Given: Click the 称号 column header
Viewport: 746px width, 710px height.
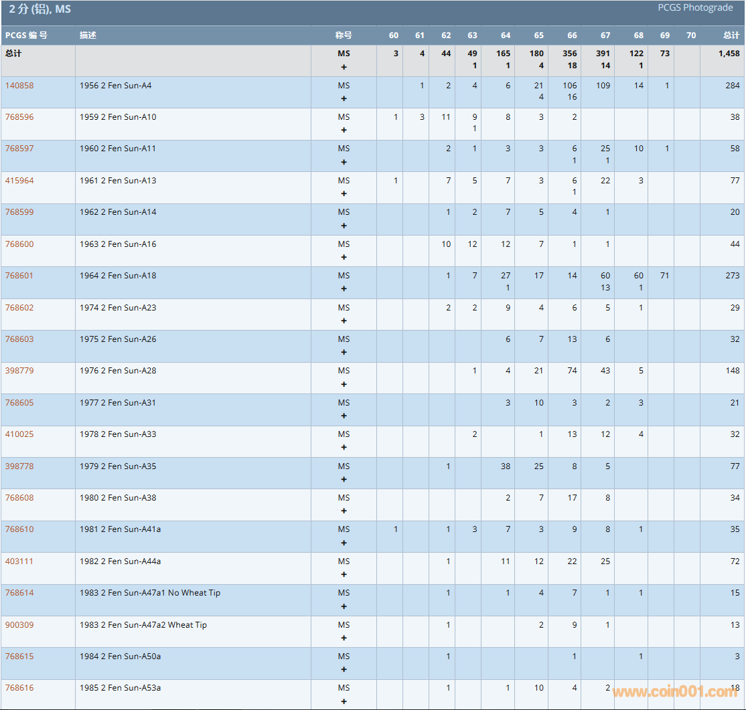Looking at the screenshot, I should (344, 35).
